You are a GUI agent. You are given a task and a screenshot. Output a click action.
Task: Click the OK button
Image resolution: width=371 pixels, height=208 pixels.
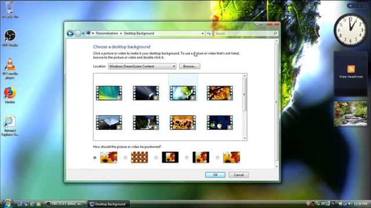pos(215,175)
